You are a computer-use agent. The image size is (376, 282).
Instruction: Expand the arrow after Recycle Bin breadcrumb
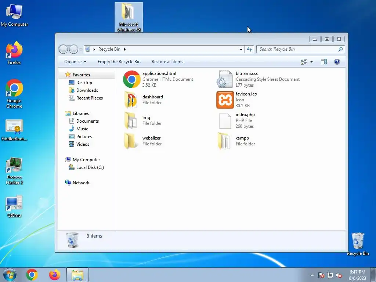125,49
